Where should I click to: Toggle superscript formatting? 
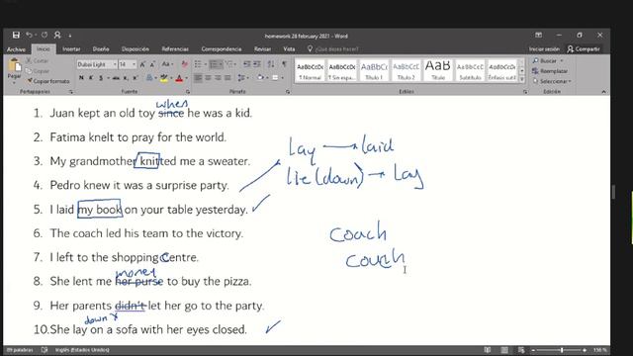point(136,77)
